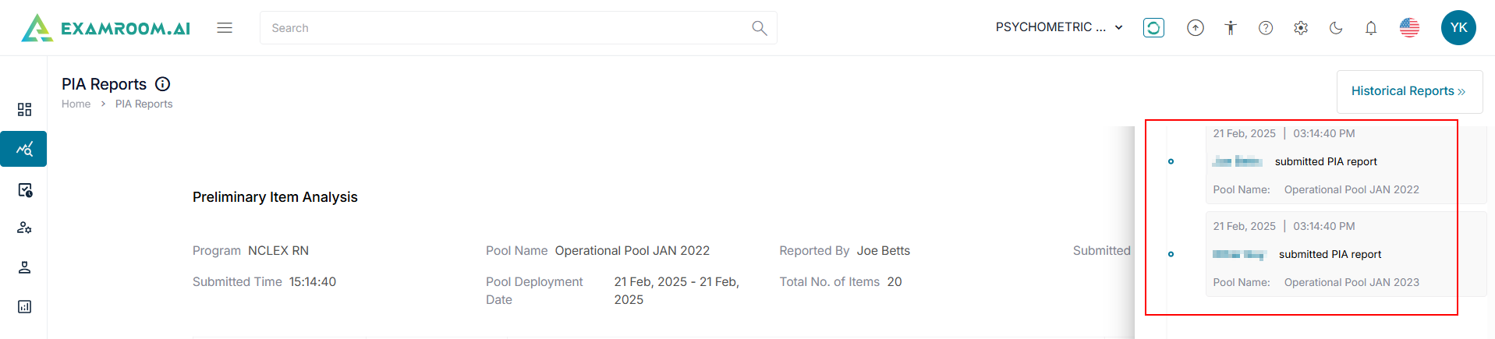Viewport: 1495px width, 339px height.
Task: Open the YK user profile menu
Action: [1458, 28]
